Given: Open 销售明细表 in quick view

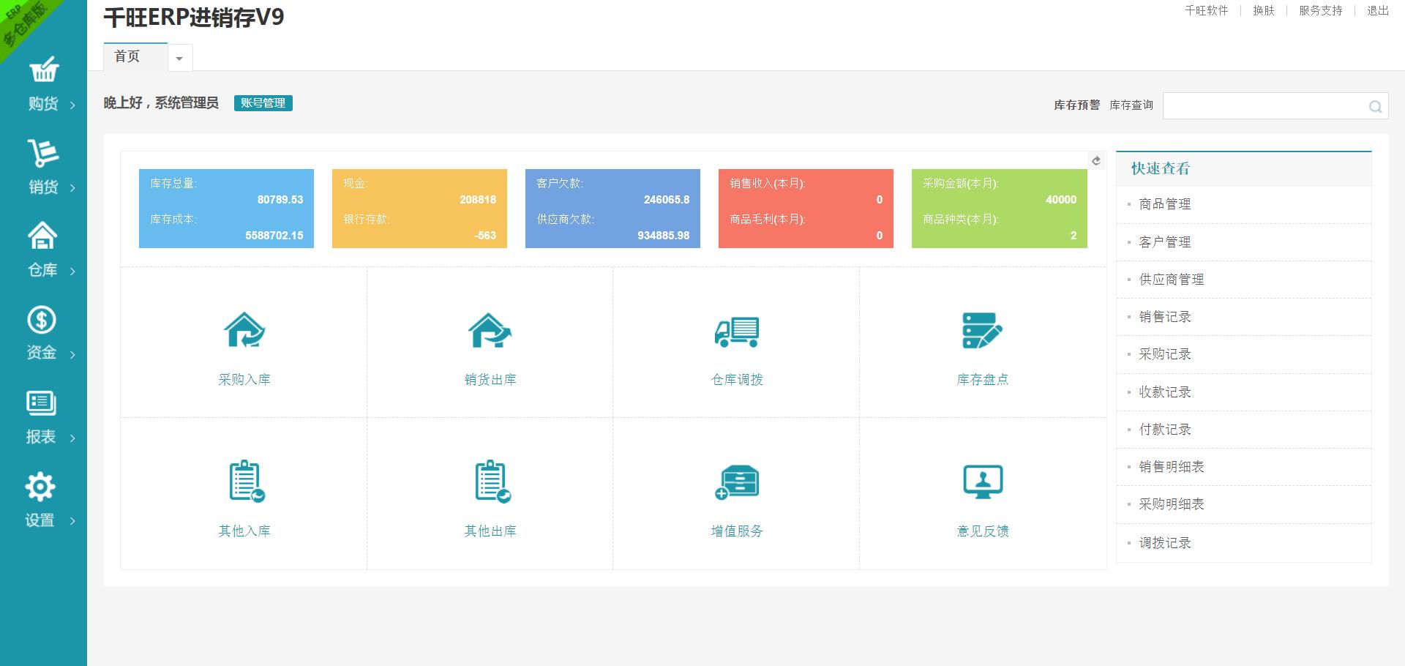Looking at the screenshot, I should click(x=1172, y=466).
